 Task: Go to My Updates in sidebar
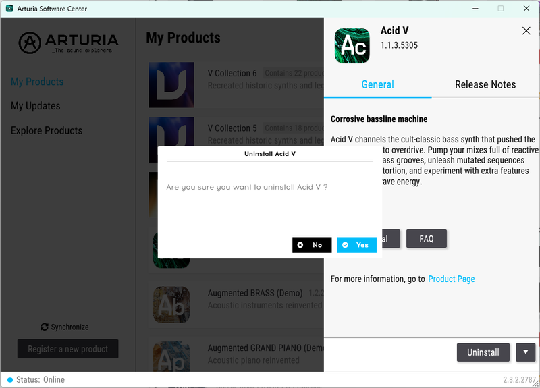36,106
